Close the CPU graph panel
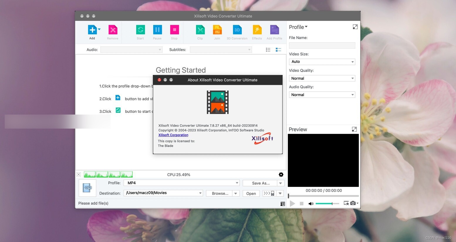 pos(79,174)
